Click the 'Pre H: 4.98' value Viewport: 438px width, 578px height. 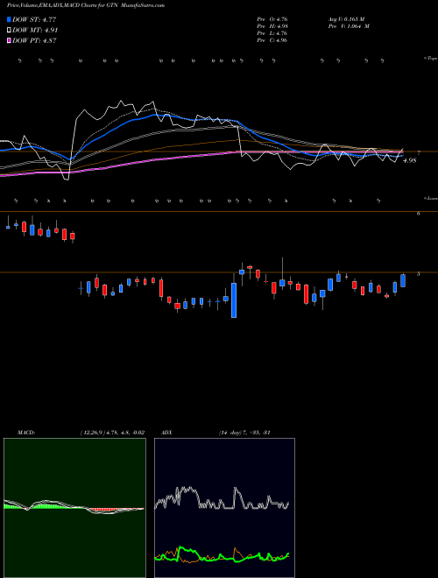272,26
